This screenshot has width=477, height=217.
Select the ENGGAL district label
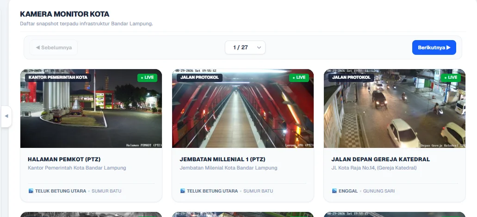(348, 191)
